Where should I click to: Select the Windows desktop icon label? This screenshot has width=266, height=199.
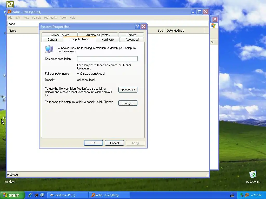click(10, 182)
